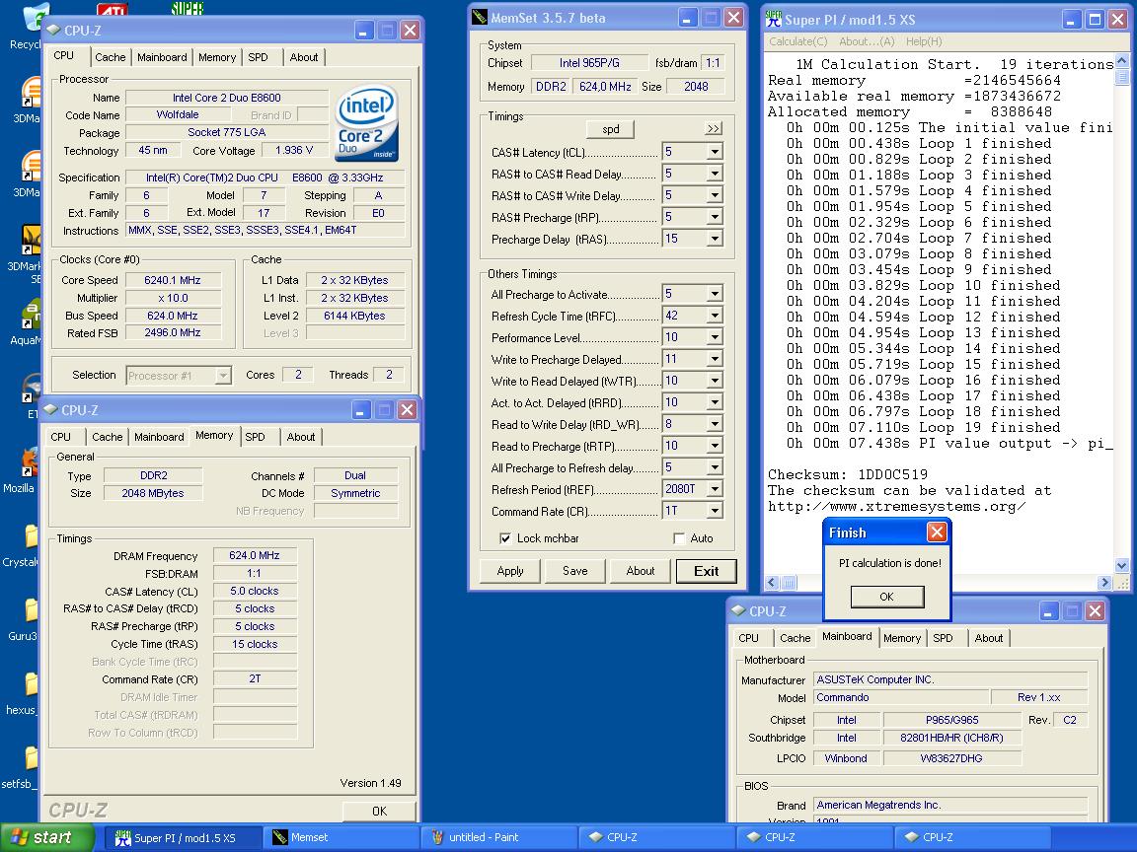Click the spd button in MemSet

(611, 129)
